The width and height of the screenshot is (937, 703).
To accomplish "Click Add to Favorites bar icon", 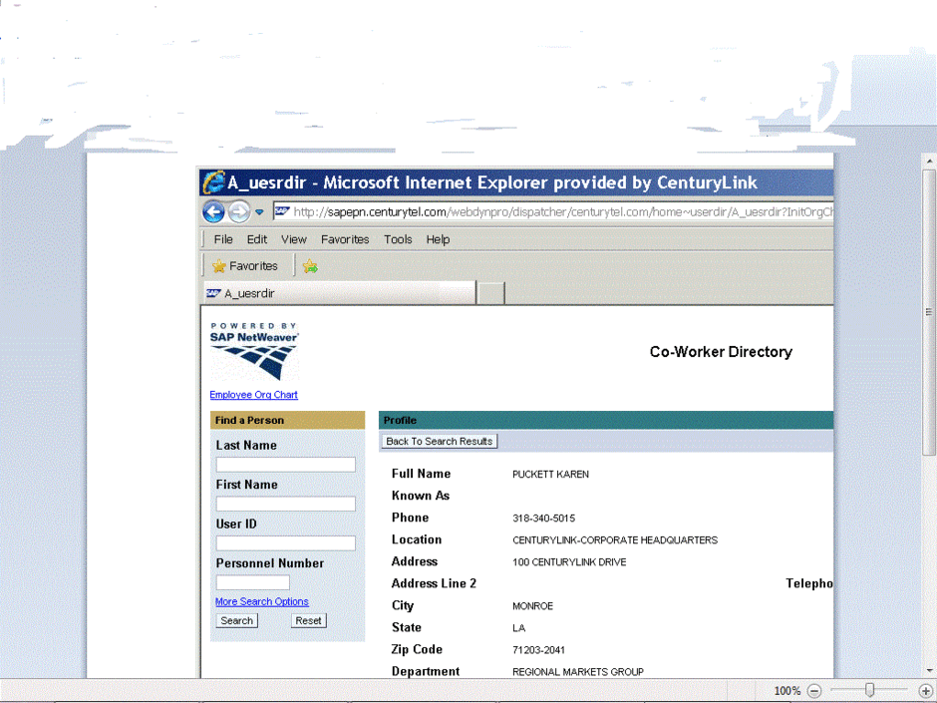I will [310, 266].
